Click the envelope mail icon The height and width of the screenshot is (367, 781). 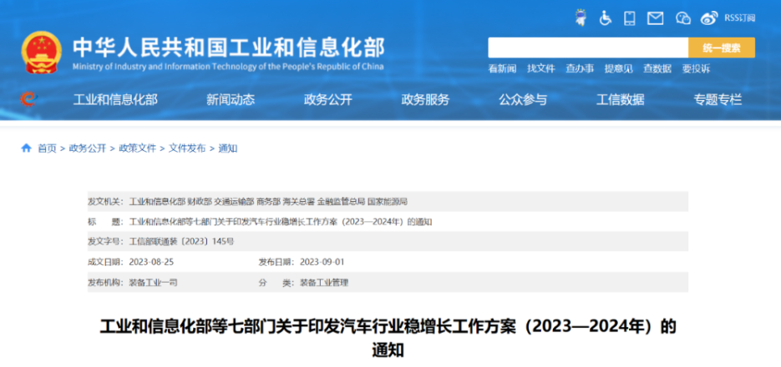tap(656, 18)
